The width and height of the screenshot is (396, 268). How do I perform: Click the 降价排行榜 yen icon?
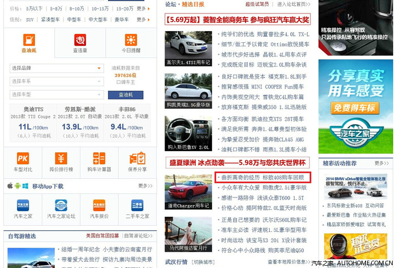click(61, 159)
